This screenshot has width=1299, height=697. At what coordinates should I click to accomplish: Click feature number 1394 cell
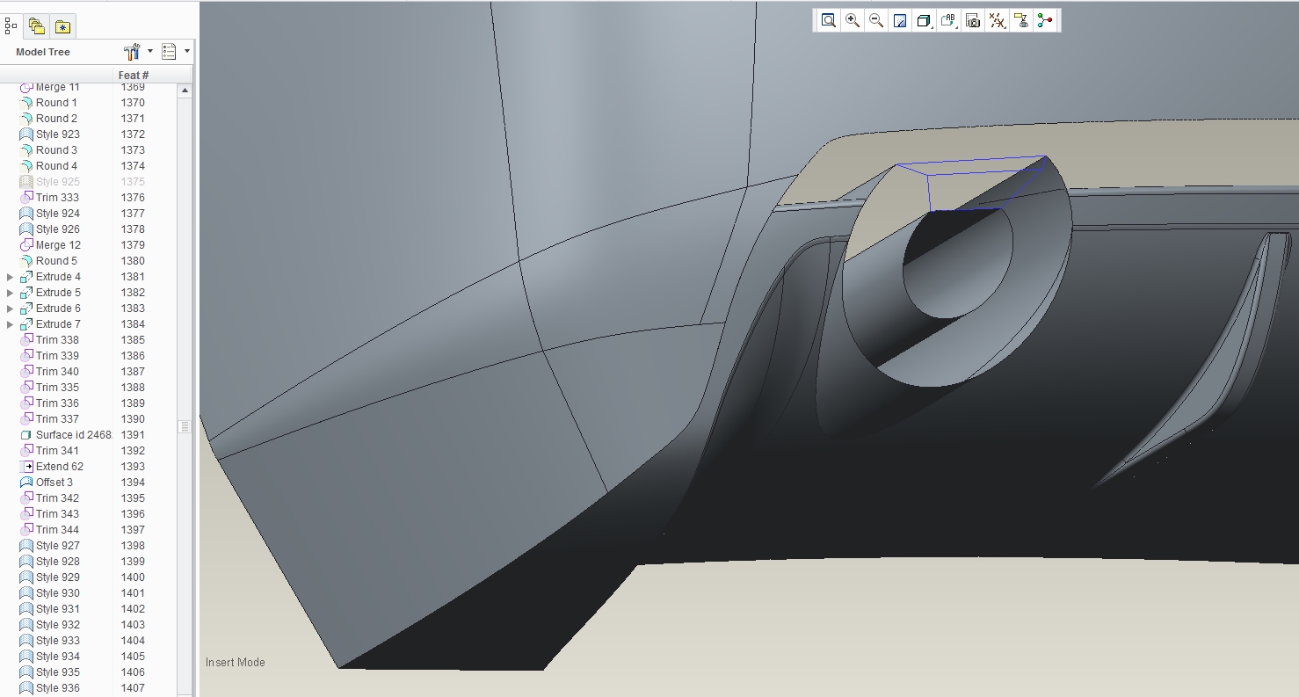(133, 483)
